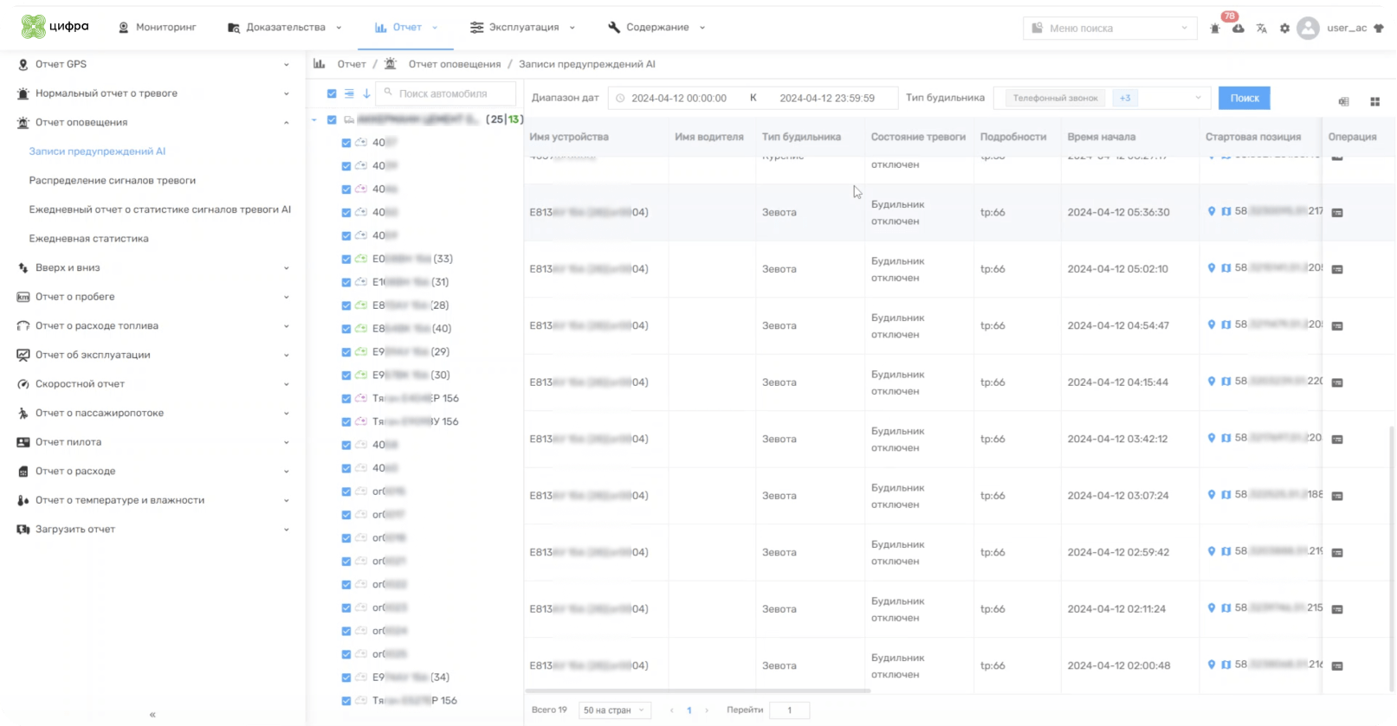Toggle the fleet group checkbox (25|13)
The image size is (1397, 726).
[x=332, y=119]
